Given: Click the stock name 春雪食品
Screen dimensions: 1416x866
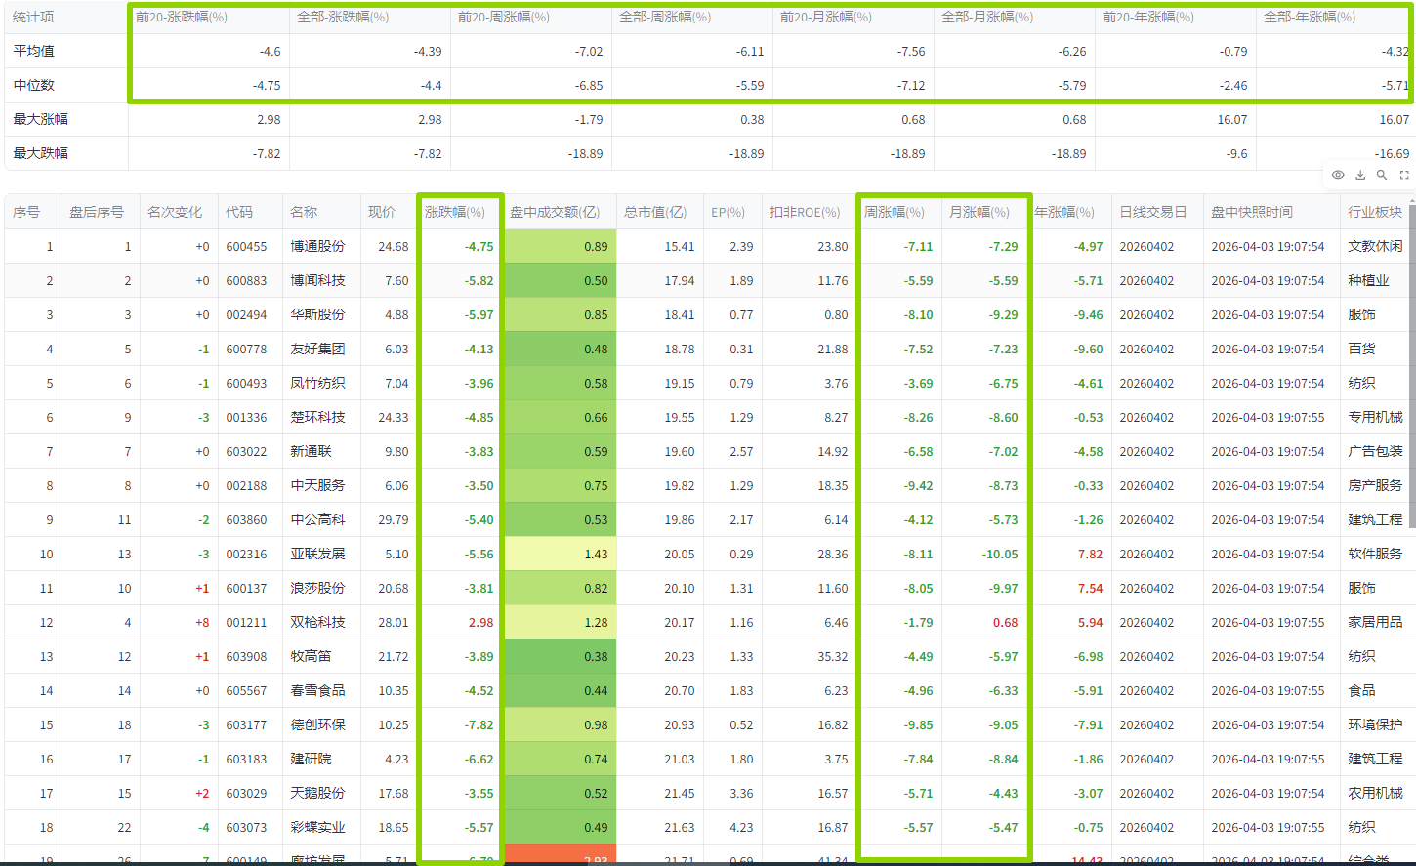Looking at the screenshot, I should pyautogui.click(x=317, y=690).
